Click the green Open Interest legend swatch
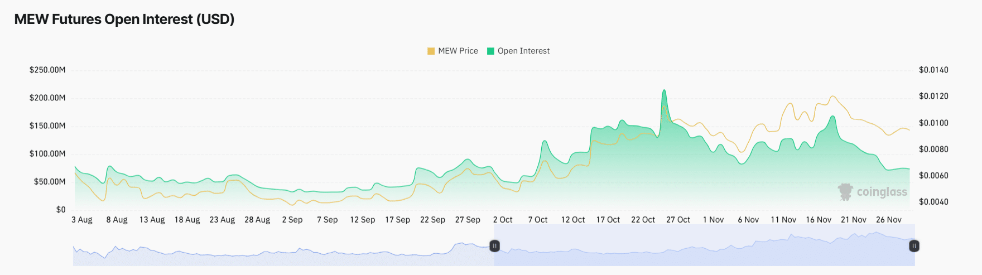This screenshot has width=982, height=275. (490, 51)
